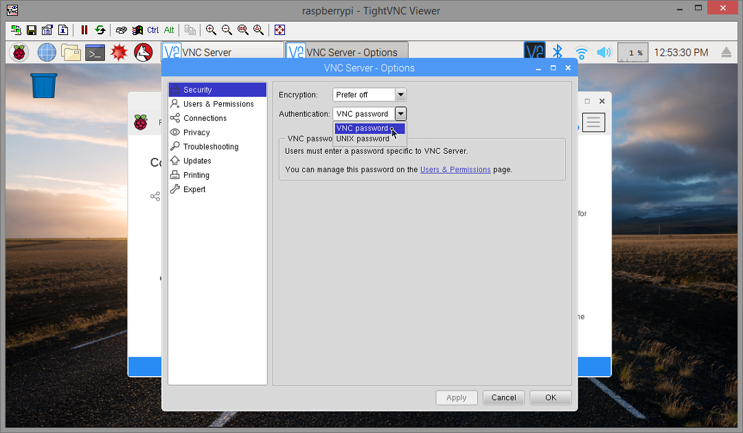Choose 'VNC password' from the dropdown list
Viewport: 743px width, 433px height.
point(369,128)
